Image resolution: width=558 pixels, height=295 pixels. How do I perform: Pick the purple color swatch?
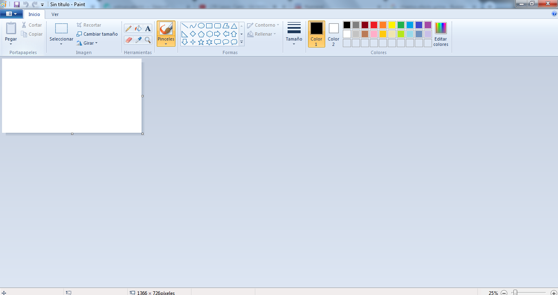428,25
